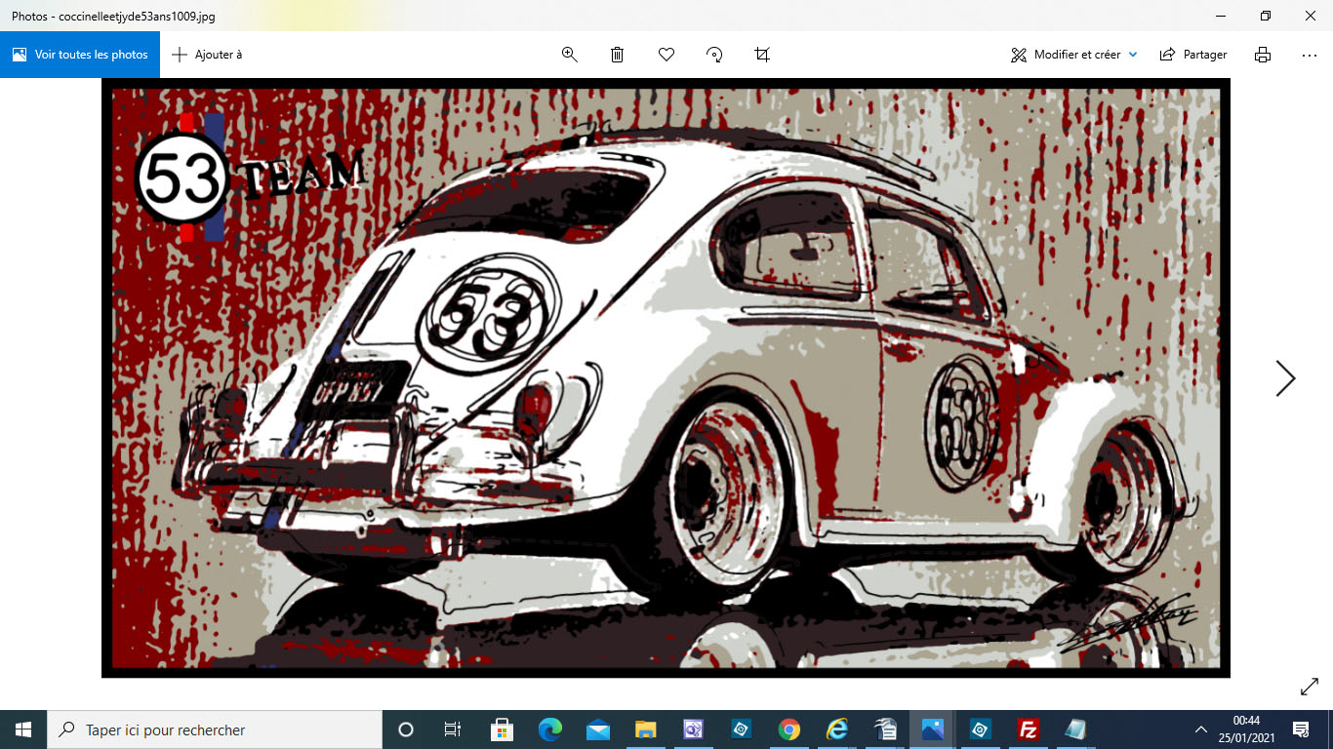The height and width of the screenshot is (749, 1333).
Task: Click the displayed Beetle 53 photo
Action: [666, 378]
